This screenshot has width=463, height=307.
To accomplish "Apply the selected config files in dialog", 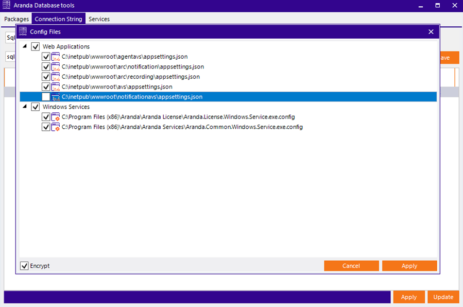I will [409, 266].
